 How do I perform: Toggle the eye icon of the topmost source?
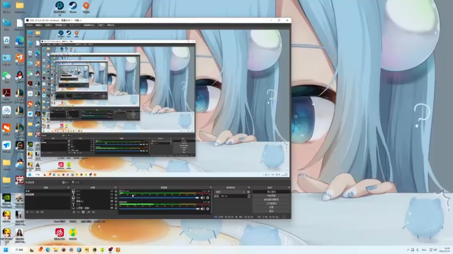tap(112, 191)
